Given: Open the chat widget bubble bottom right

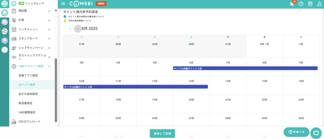Looking at the screenshot, I should [x=316, y=133].
